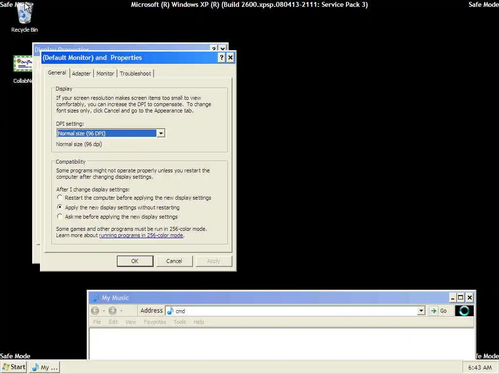Open the View menu in My Music
499x374 pixels.
[x=131, y=322]
